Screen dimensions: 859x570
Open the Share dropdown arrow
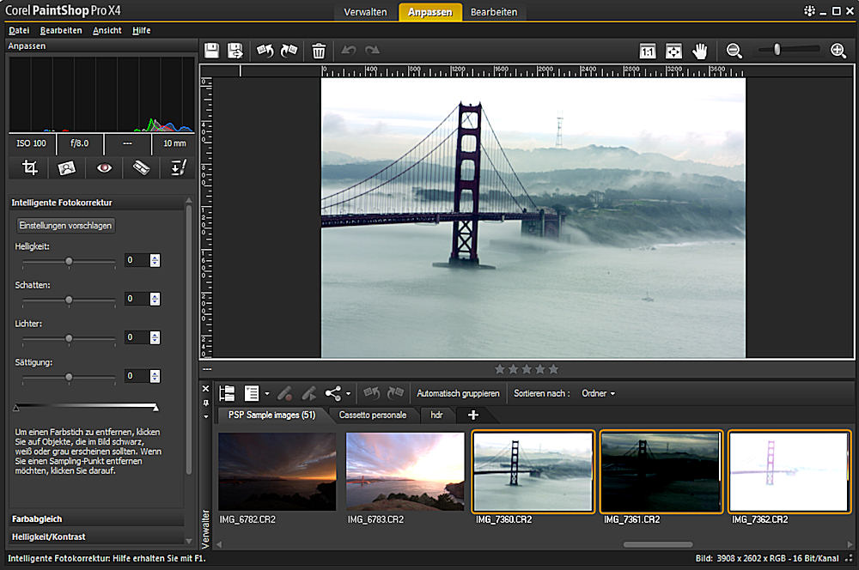[x=349, y=394]
